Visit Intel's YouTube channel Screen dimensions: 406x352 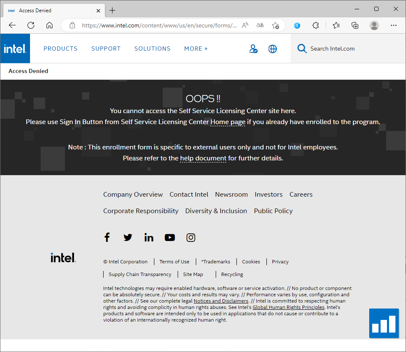tap(170, 237)
